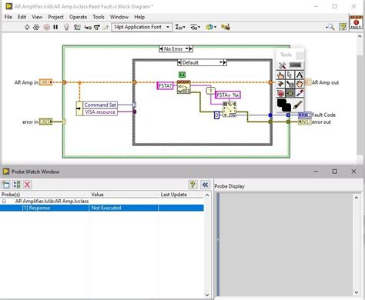Viewport: 365px width, 300px height.
Task: Toggle Retain Wire Values button
Action: tap(77, 27)
